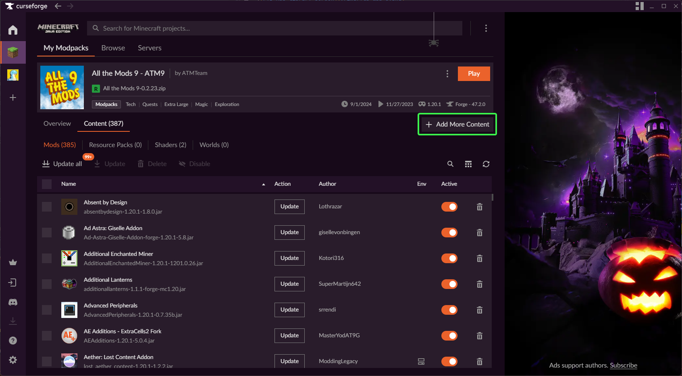Click the Tech category tag

coord(131,104)
